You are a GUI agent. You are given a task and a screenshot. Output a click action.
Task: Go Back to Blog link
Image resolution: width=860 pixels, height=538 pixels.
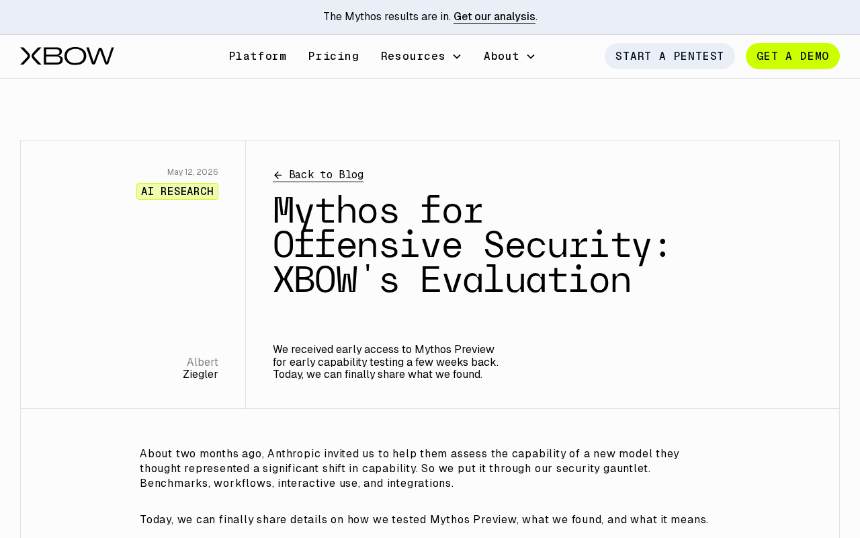point(318,175)
